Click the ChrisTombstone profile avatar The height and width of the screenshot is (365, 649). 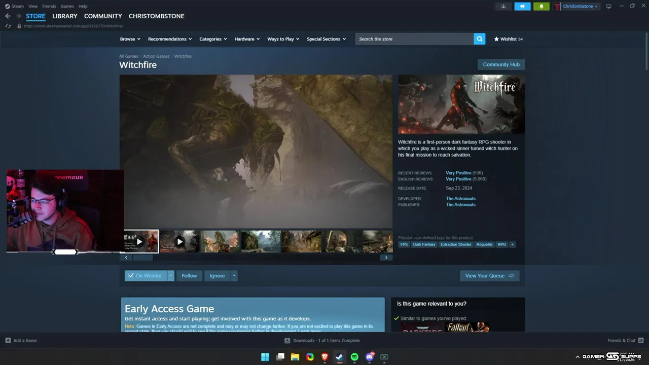coord(557,7)
